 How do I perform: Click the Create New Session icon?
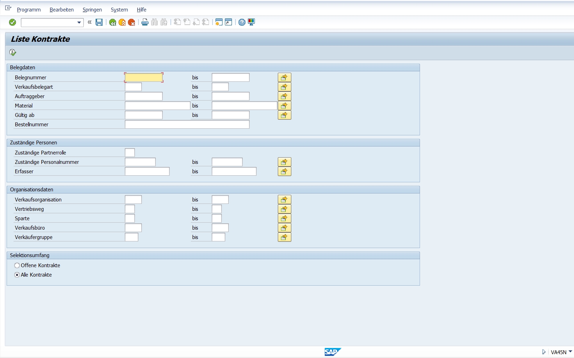[219, 22]
